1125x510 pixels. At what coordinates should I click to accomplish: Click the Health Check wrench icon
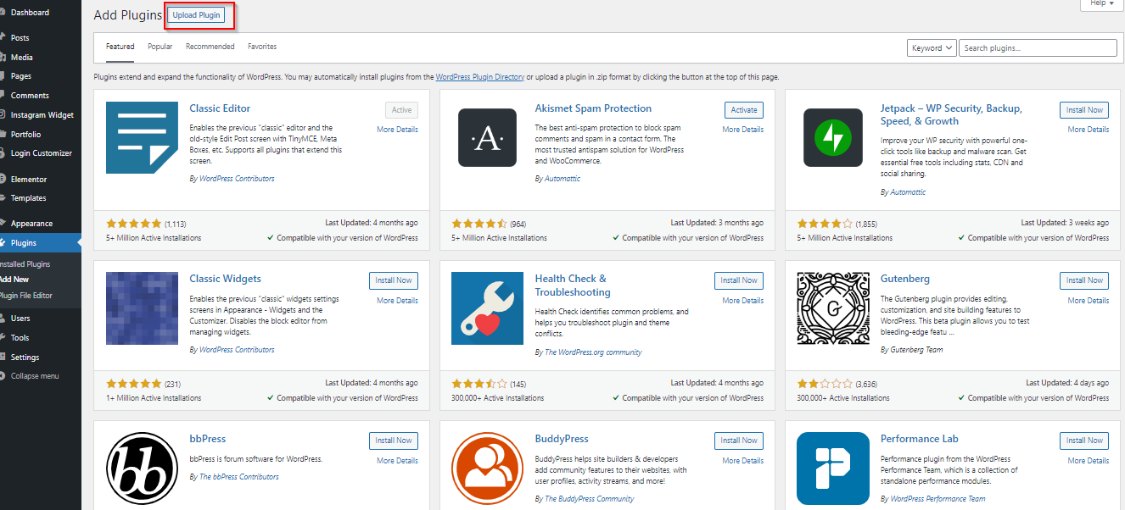pos(487,308)
